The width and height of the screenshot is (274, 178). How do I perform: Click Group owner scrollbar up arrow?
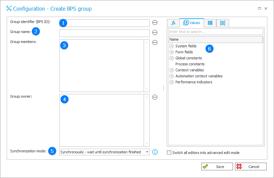point(147,97)
